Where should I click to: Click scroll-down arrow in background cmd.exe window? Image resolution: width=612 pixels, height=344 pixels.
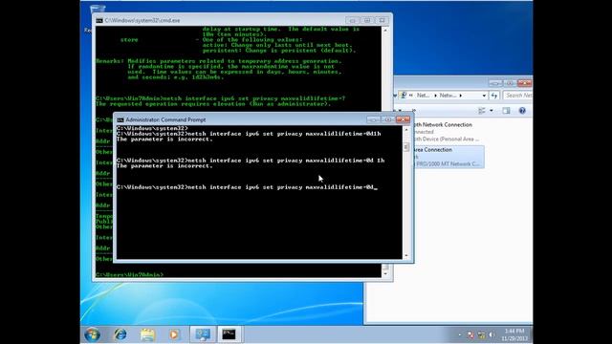pos(385,274)
